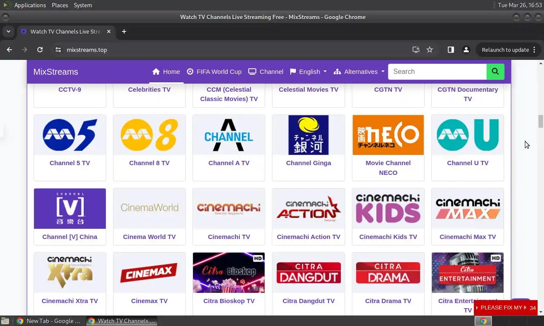This screenshot has width=544, height=326.
Task: Go back using the browser back arrow
Action: tap(9, 50)
